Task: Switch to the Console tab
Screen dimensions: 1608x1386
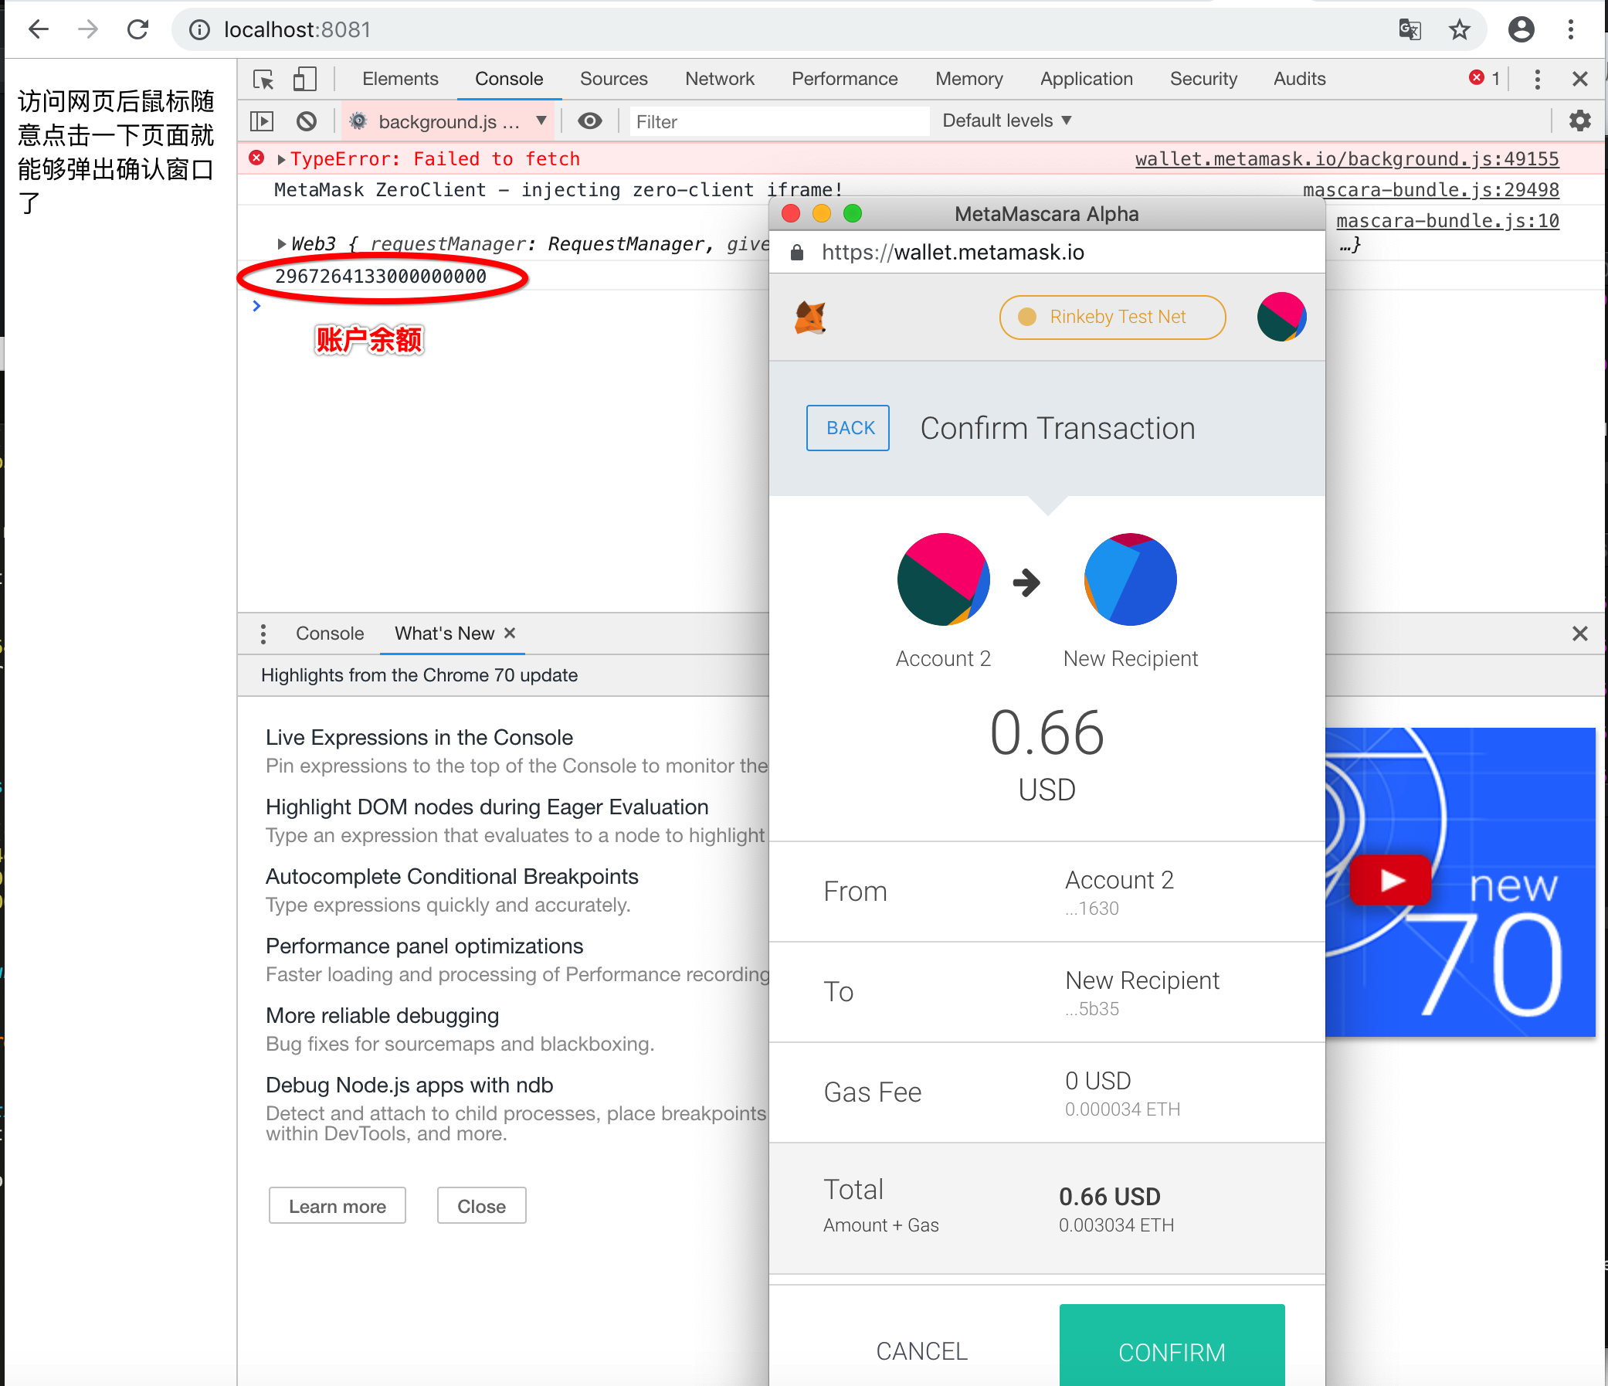Action: point(509,79)
